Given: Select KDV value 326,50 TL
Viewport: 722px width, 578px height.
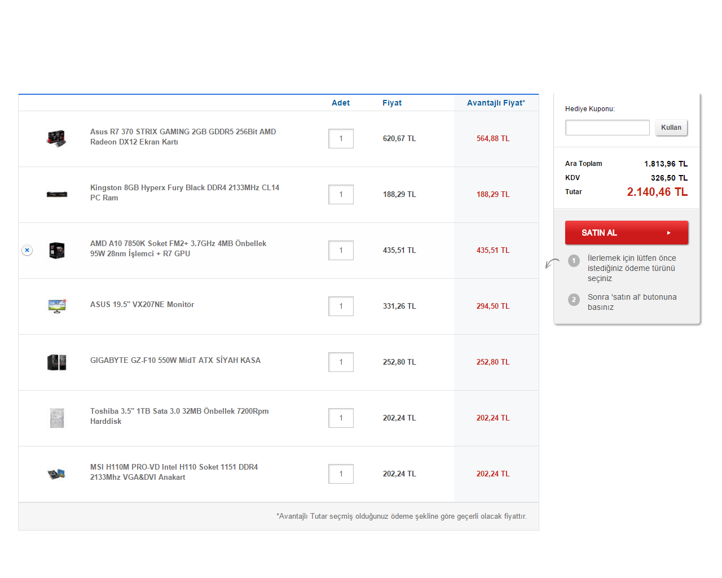Looking at the screenshot, I should pyautogui.click(x=670, y=178).
